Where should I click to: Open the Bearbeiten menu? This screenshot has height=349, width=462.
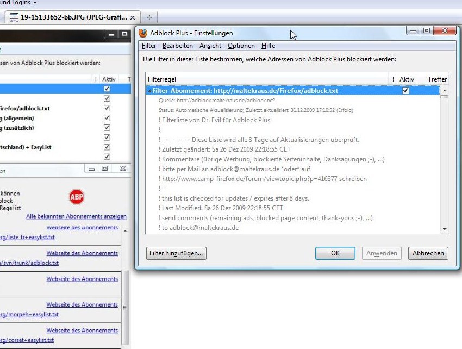178,46
